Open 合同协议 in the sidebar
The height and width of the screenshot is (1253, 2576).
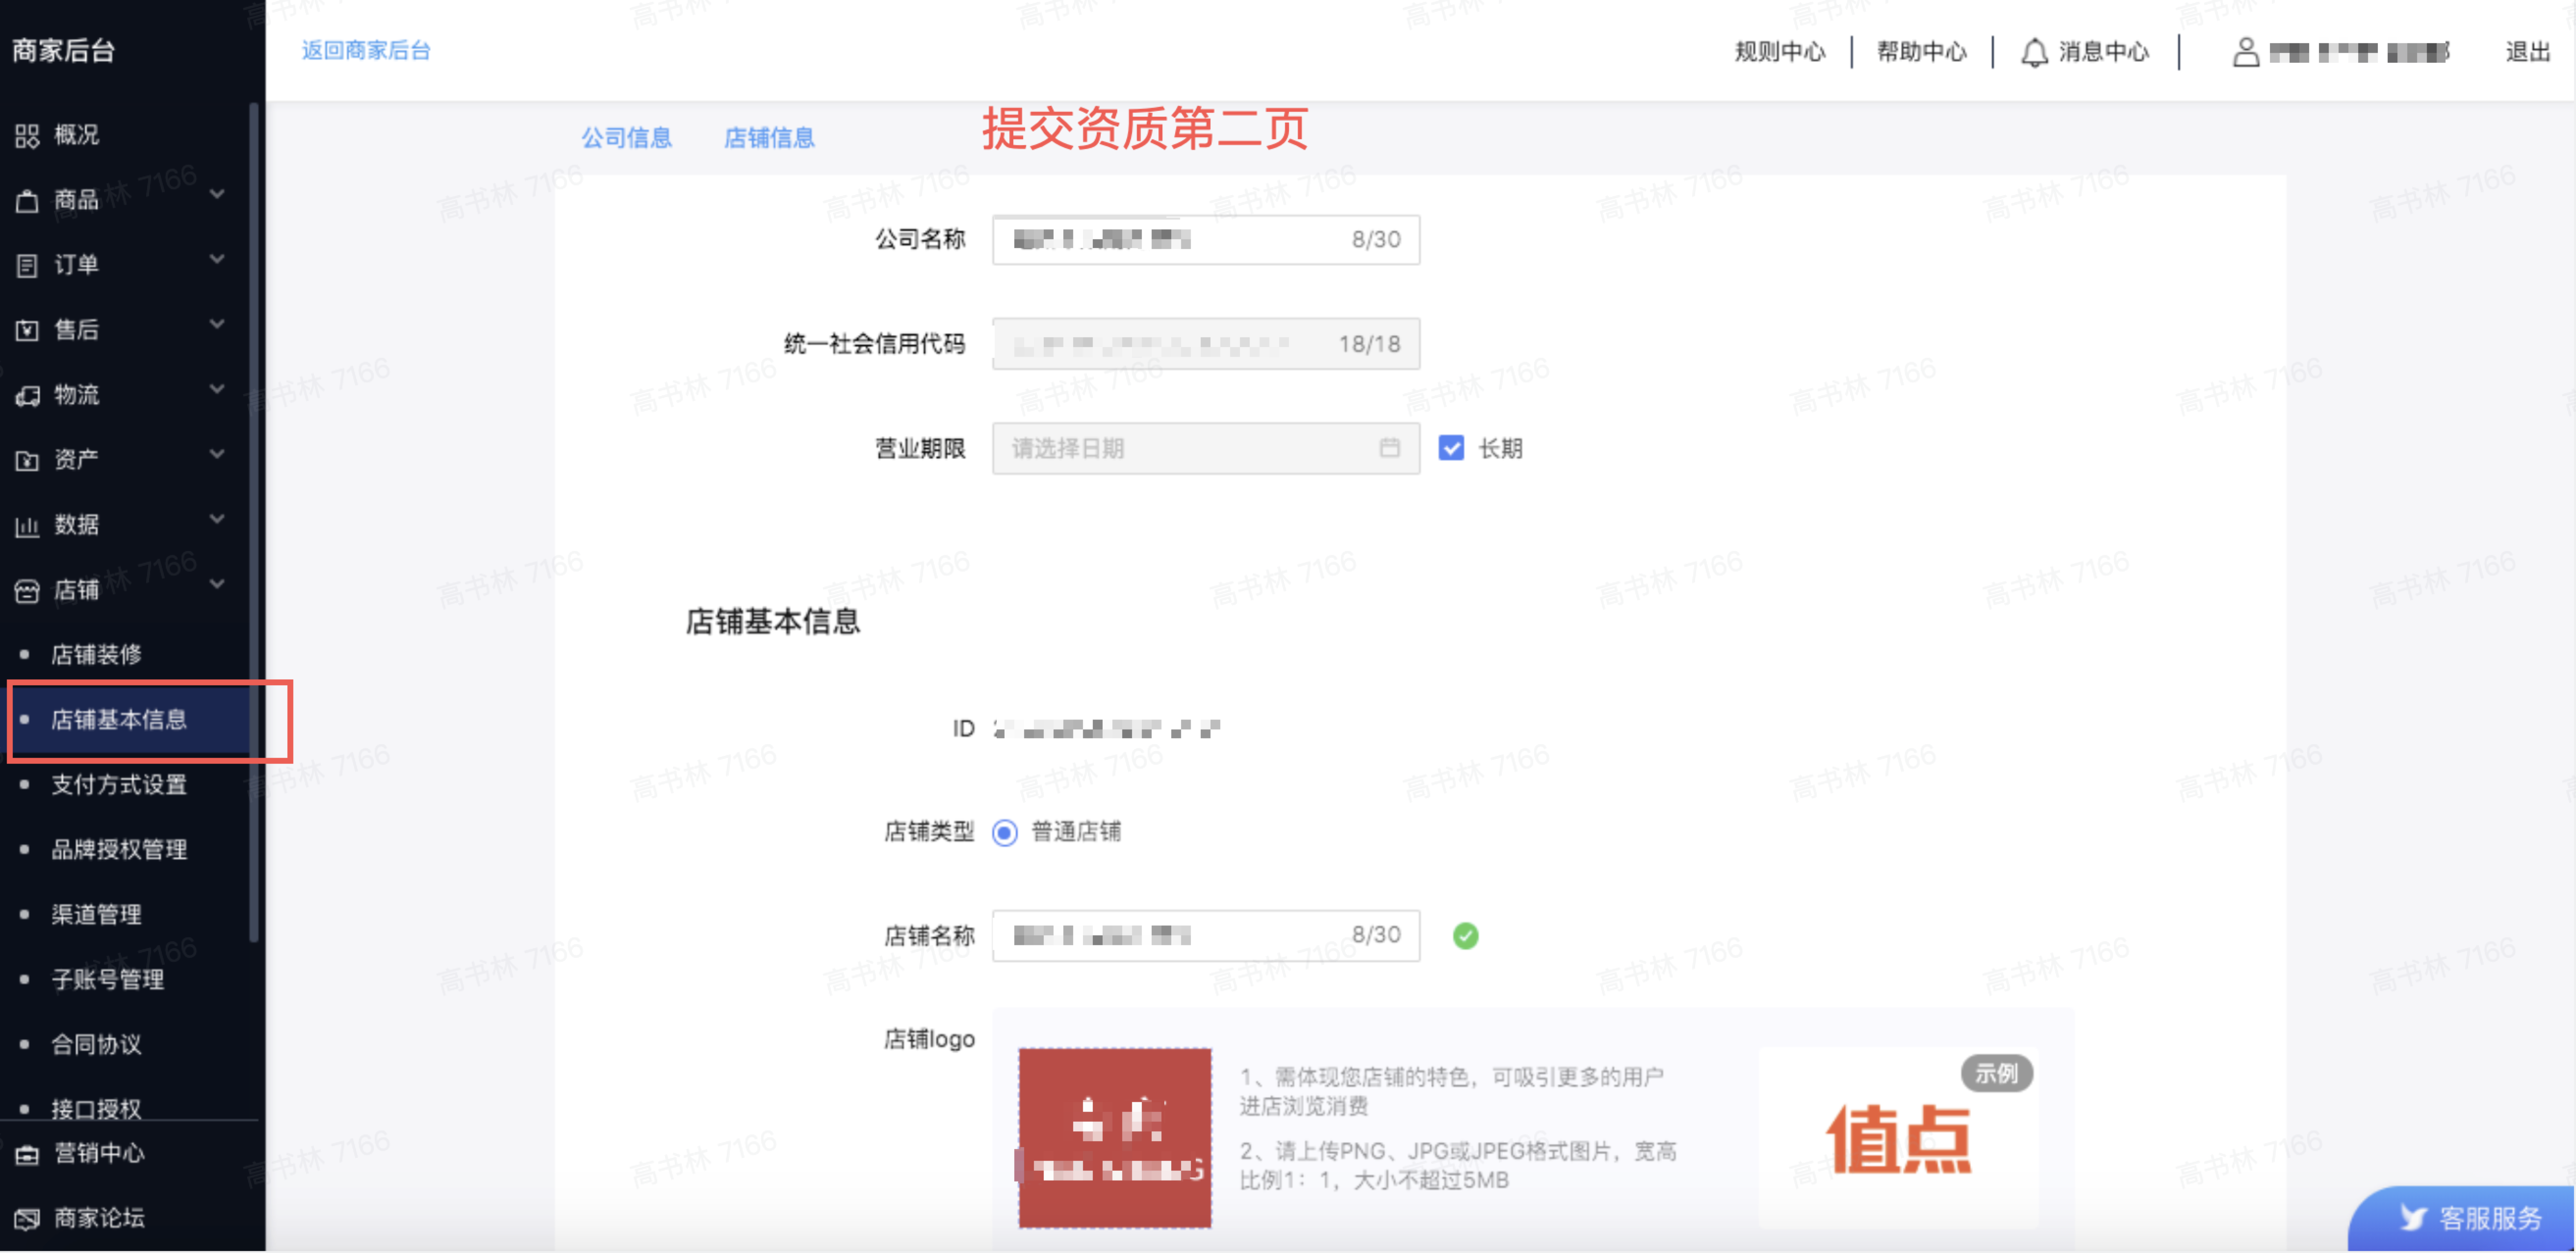pyautogui.click(x=96, y=1045)
